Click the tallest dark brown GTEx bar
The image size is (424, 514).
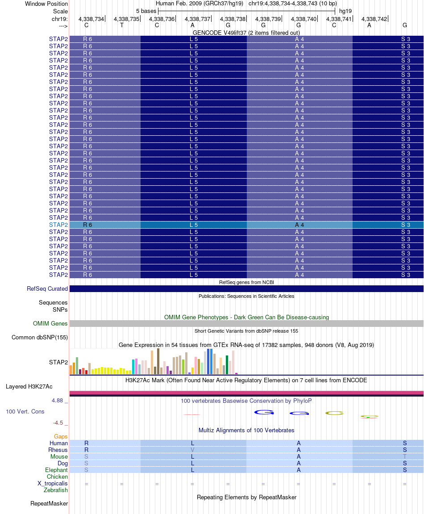[x=158, y=361]
